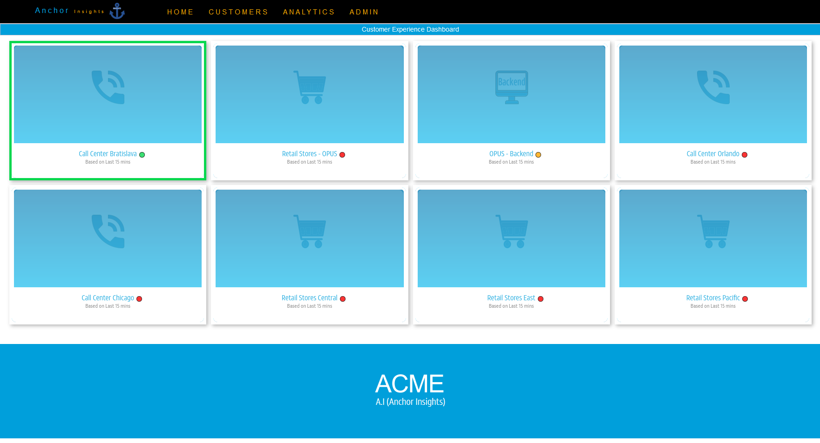Open the CUSTOMERS menu
This screenshot has width=820, height=443.
coord(238,12)
